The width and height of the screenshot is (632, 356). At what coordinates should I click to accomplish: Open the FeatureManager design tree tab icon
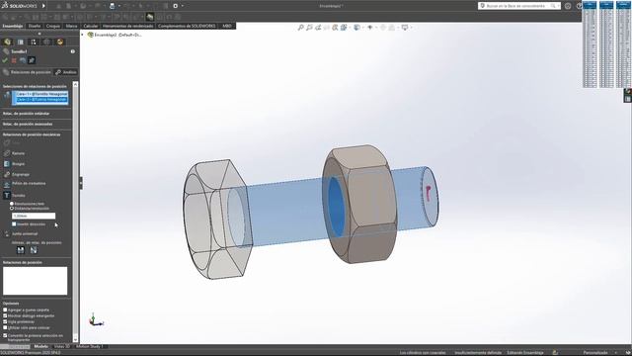7,42
